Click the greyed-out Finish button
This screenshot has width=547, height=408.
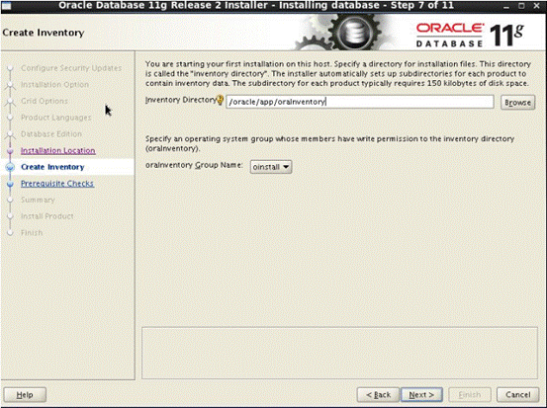[x=470, y=395]
